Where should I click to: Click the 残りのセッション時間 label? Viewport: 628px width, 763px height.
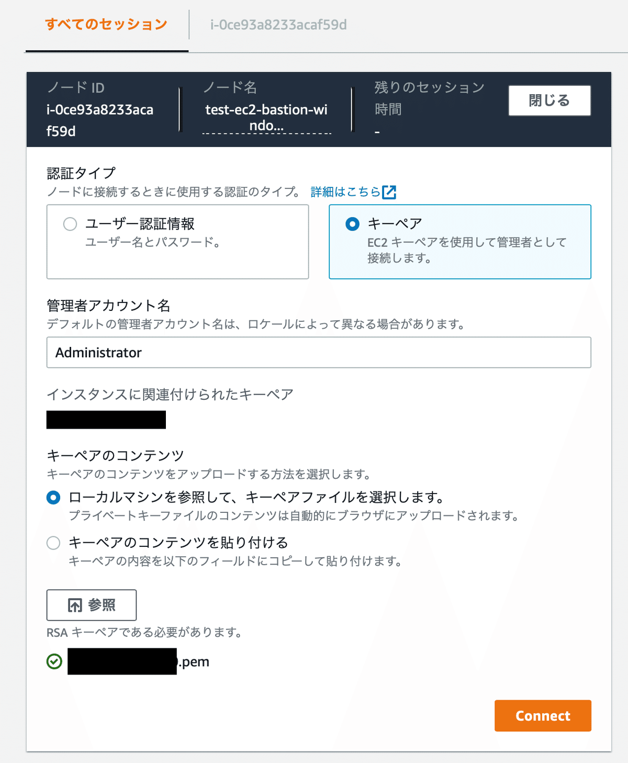tap(429, 98)
